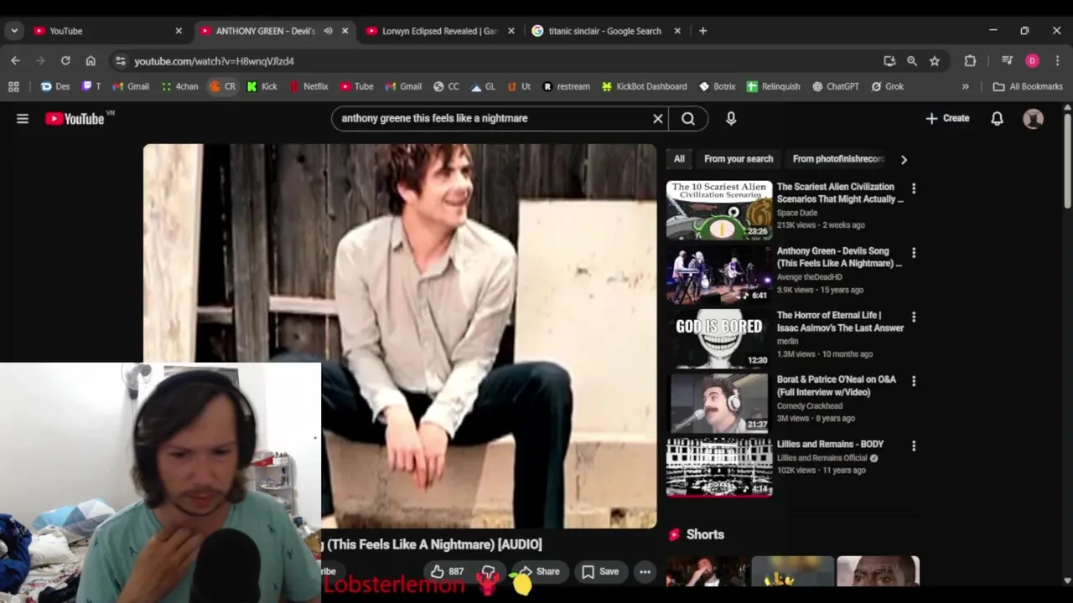Open the KickBot Dashboard bookmark

644,86
